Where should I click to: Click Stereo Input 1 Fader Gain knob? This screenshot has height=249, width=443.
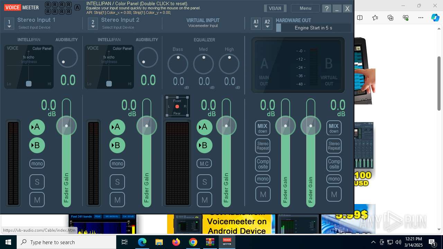66,126
